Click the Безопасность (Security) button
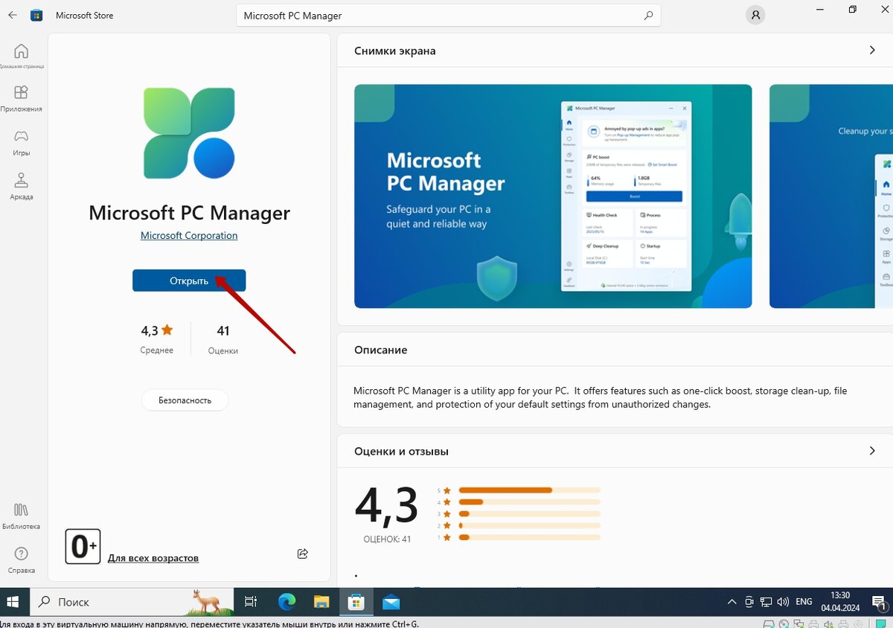893x628 pixels. coord(185,400)
